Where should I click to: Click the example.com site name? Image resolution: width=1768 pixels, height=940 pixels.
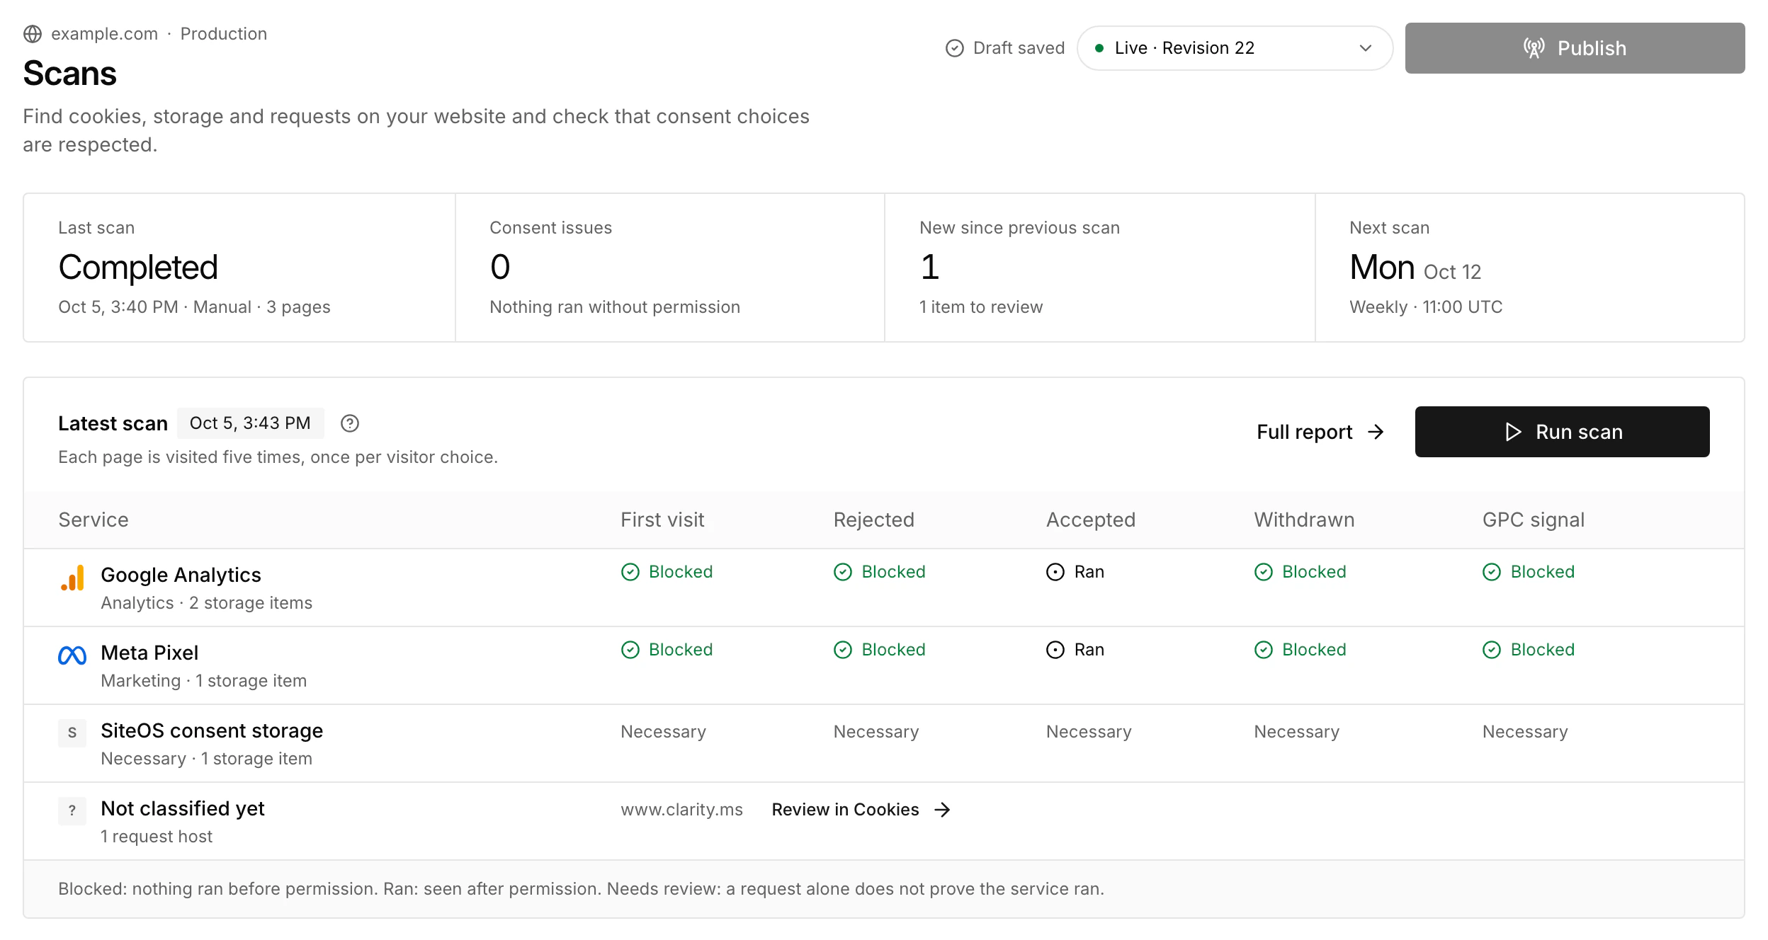pos(105,34)
